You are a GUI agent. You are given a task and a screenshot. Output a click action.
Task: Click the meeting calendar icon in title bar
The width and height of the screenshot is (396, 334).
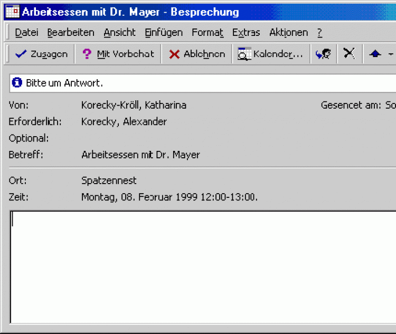(x=12, y=12)
